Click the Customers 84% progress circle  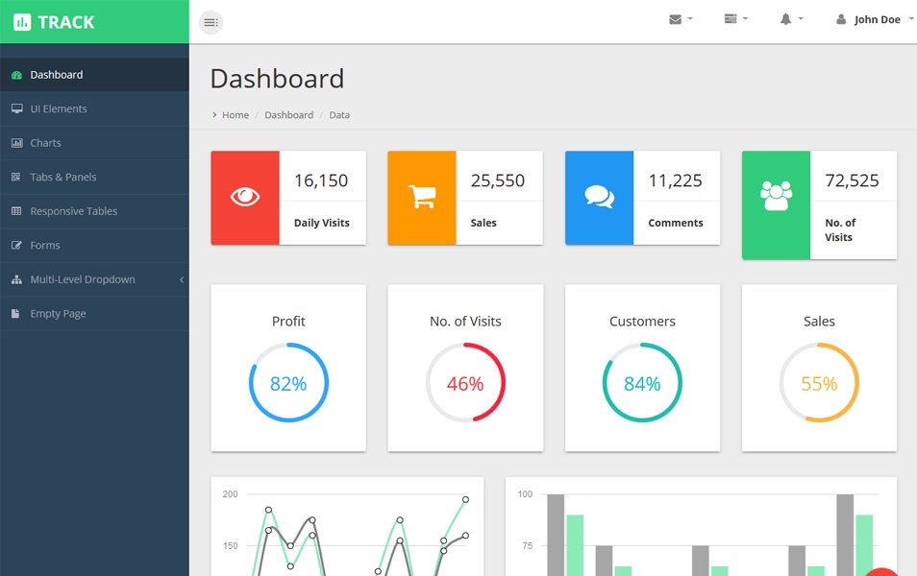pos(642,383)
